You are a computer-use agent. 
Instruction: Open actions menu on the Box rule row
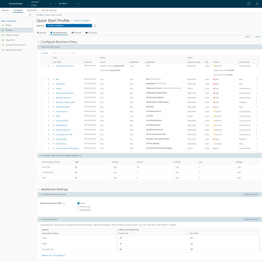click(256, 79)
